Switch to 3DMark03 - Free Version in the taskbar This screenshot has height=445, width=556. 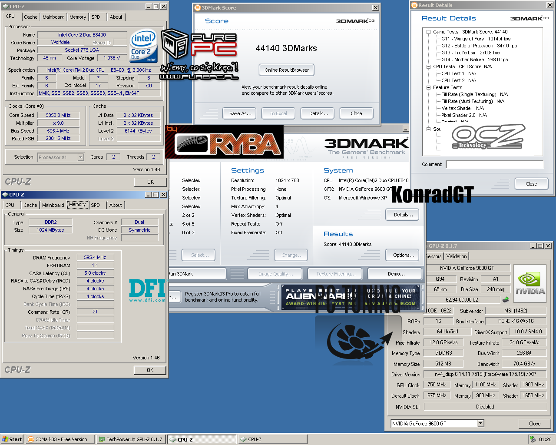60,439
